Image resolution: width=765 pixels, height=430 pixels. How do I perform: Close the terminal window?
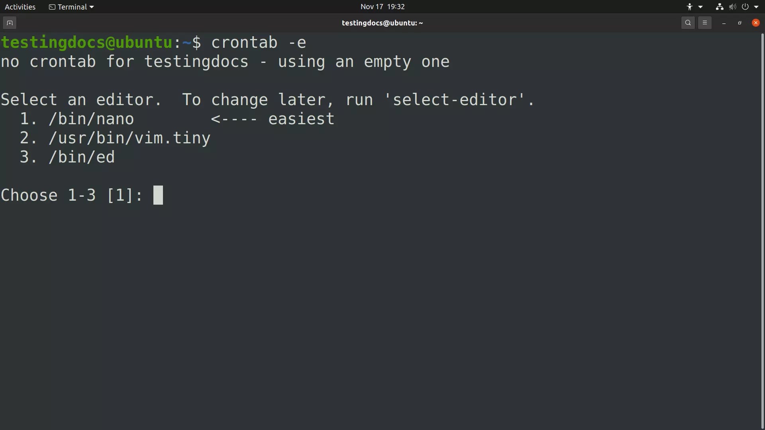755,23
